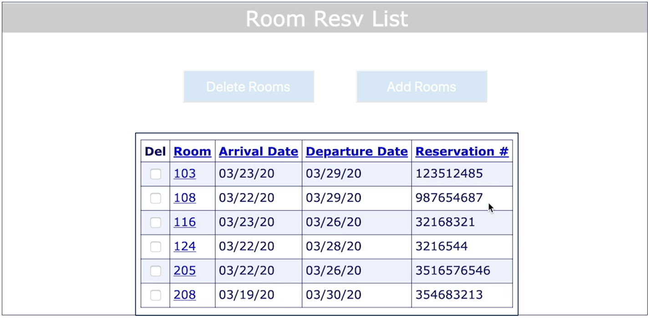Click the Add Rooms button
This screenshot has height=318, width=650.
point(421,87)
